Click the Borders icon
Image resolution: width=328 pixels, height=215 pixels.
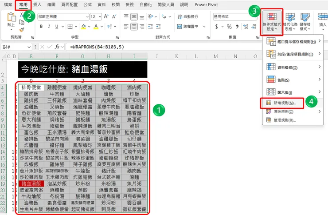[x=70, y=26]
